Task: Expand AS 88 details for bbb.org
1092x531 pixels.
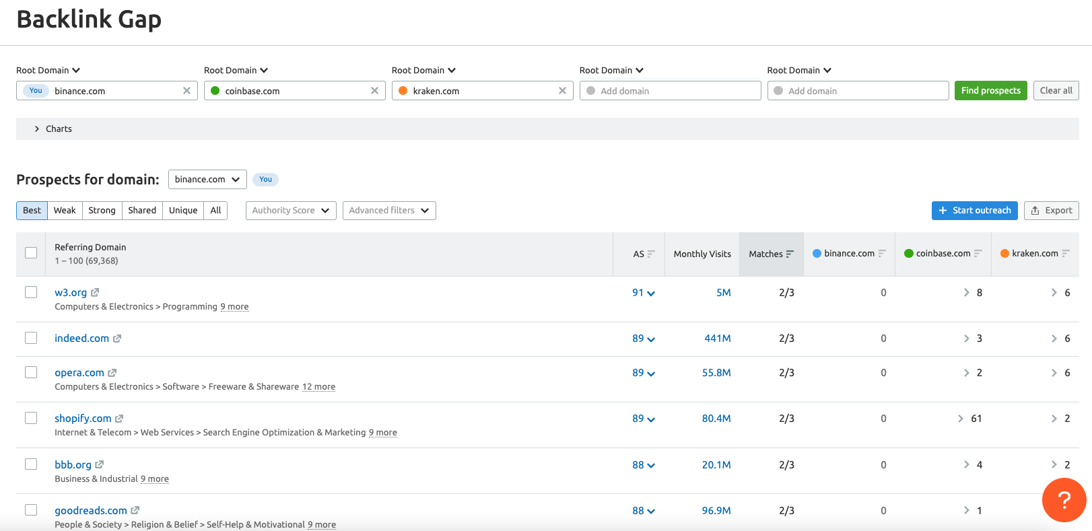Action: coord(644,465)
